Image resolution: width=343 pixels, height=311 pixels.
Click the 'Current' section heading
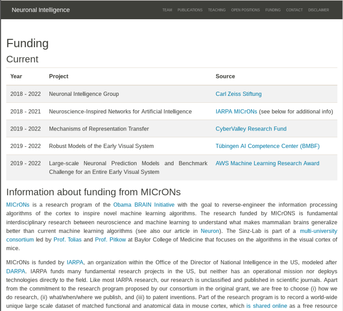point(22,59)
